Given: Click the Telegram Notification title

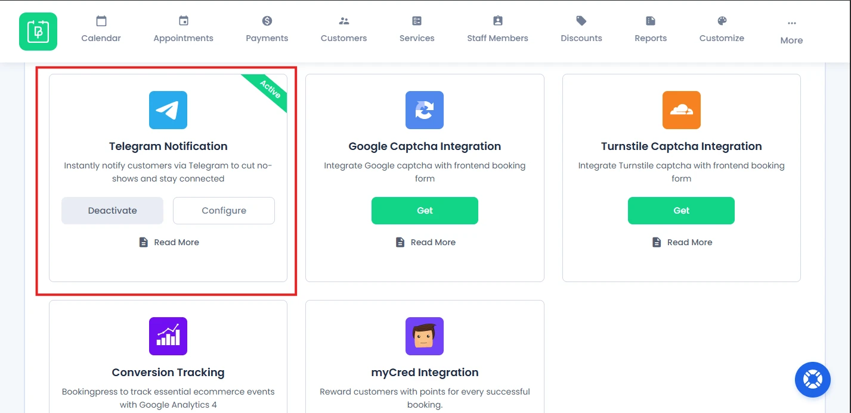Looking at the screenshot, I should [168, 146].
